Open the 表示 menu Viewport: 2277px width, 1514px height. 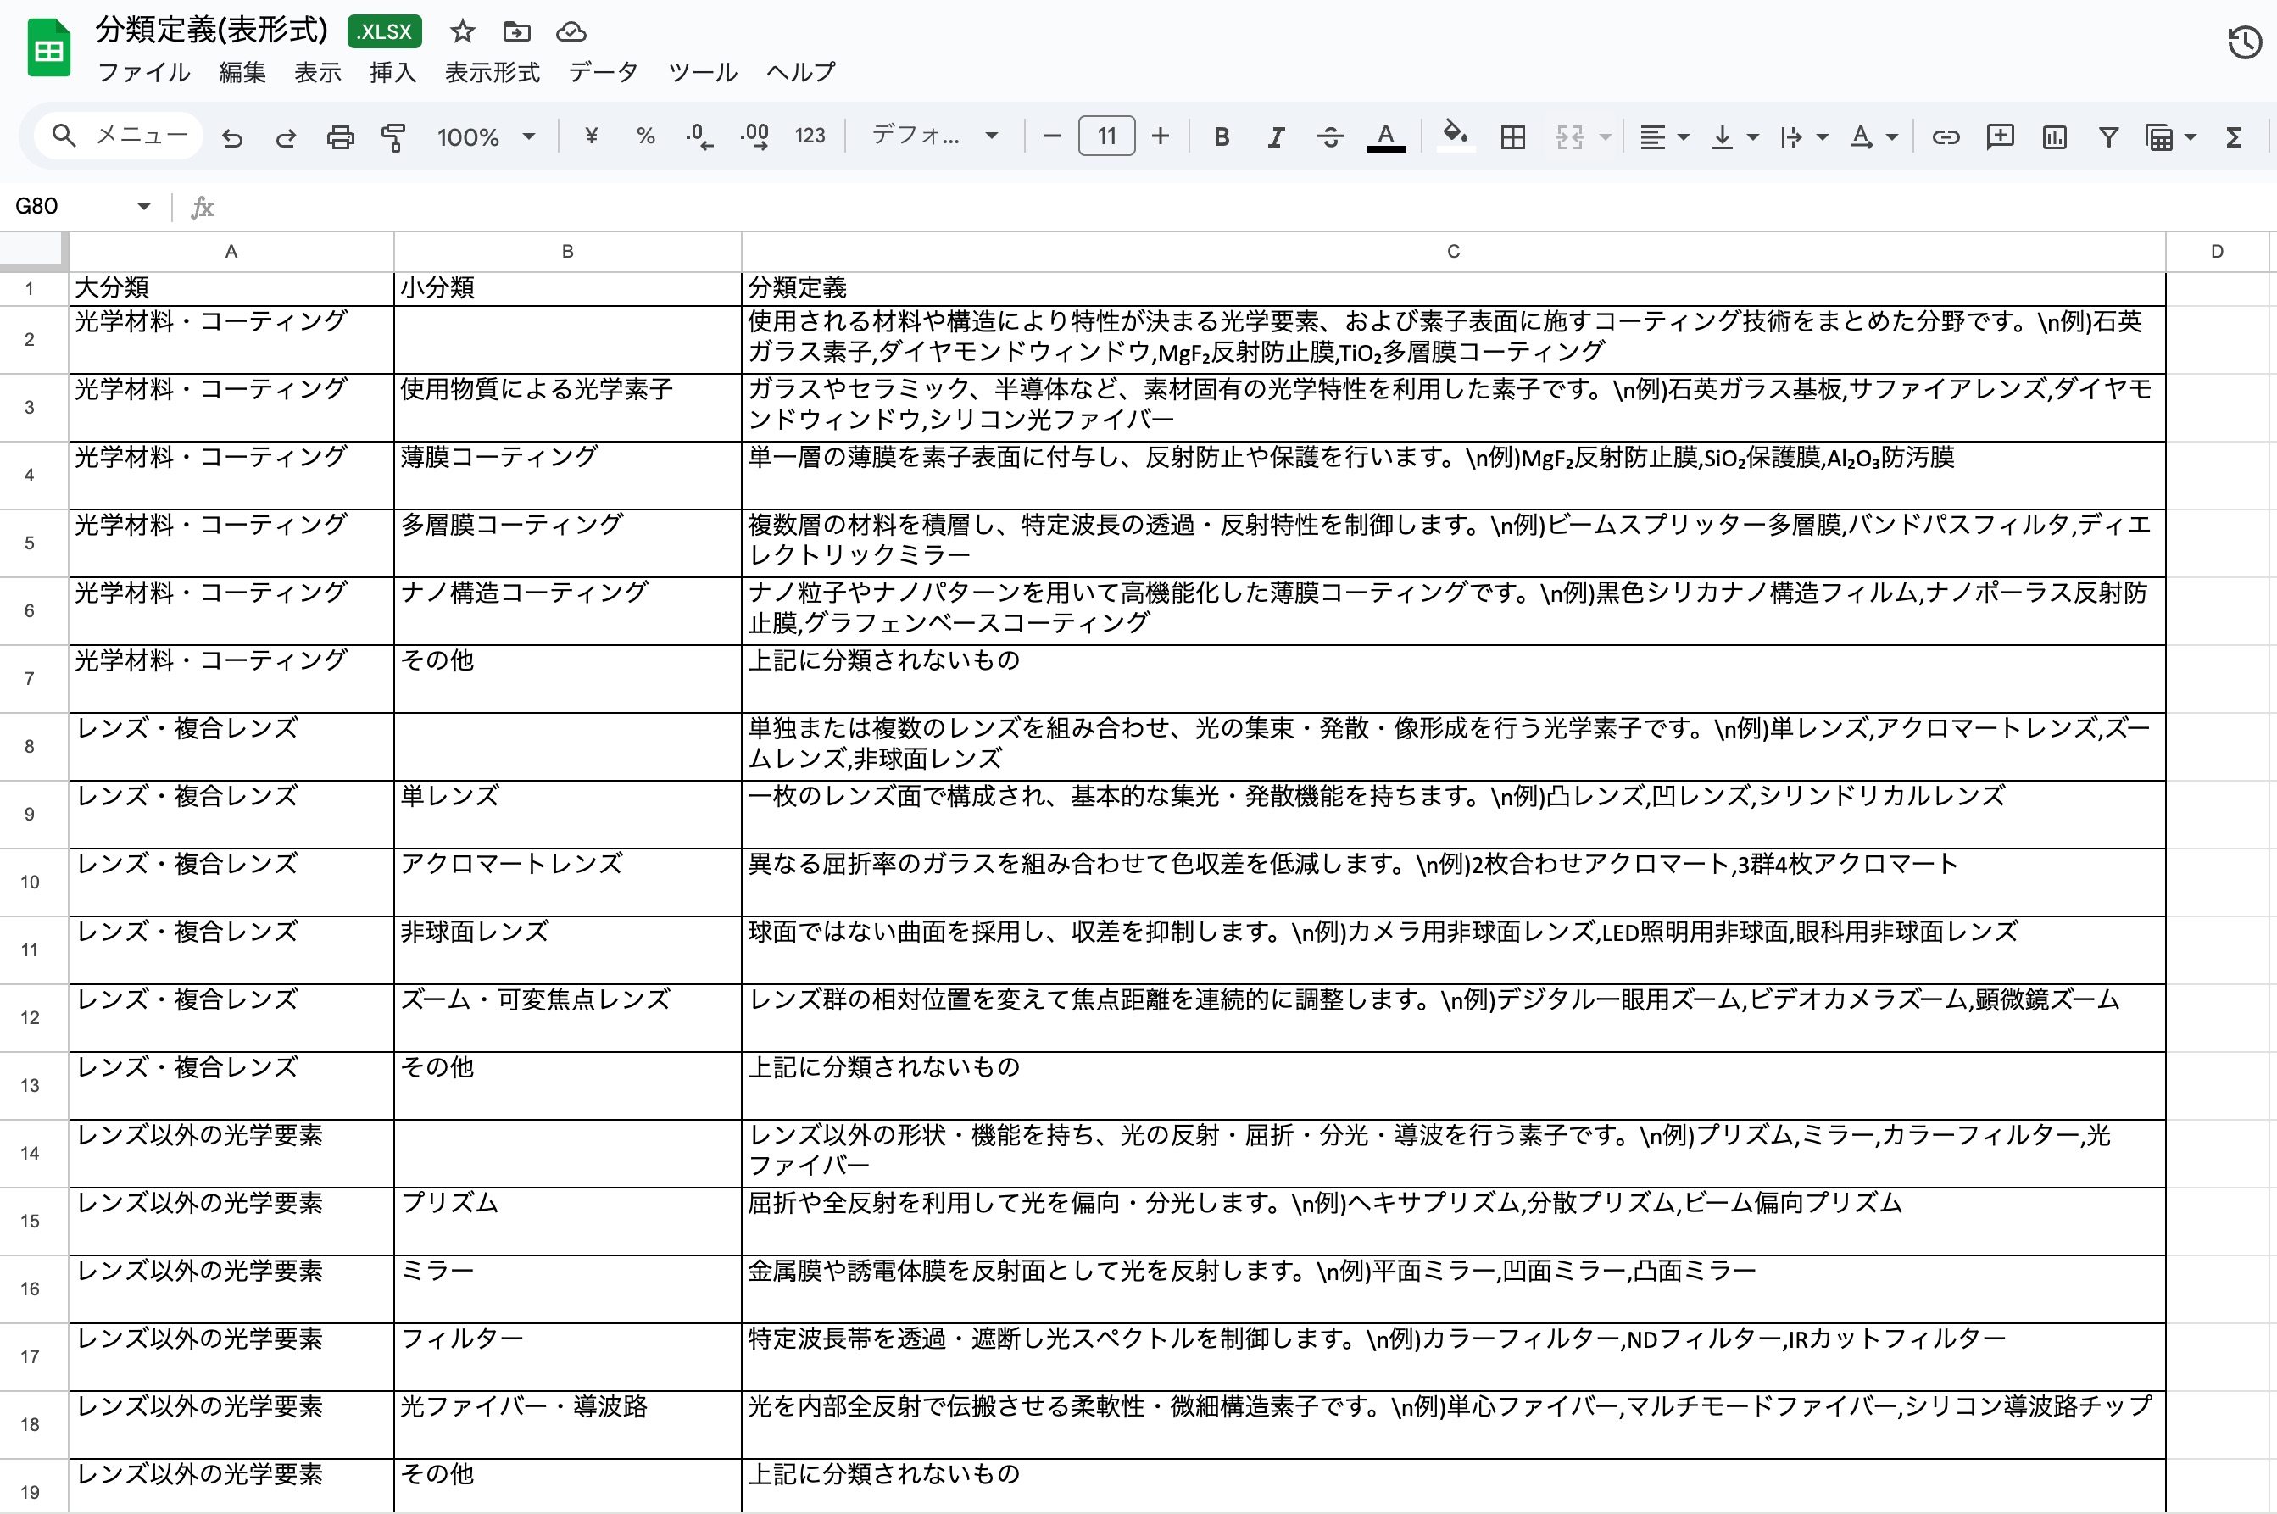point(317,72)
